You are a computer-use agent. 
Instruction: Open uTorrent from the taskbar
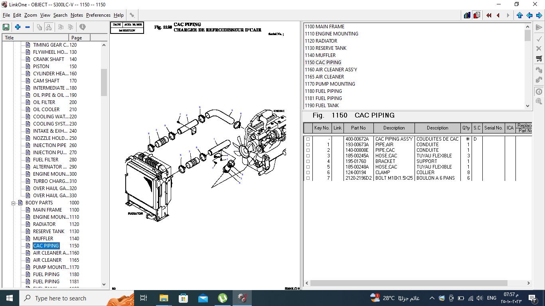tap(223, 298)
